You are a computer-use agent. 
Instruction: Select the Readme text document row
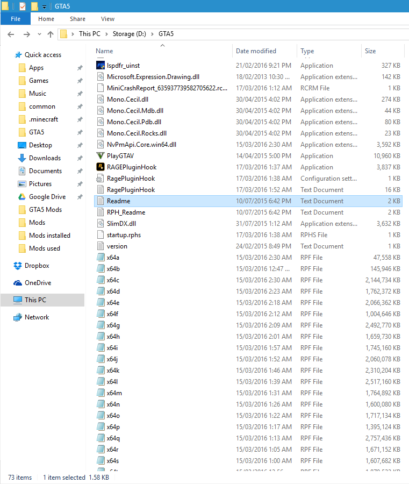(248, 201)
